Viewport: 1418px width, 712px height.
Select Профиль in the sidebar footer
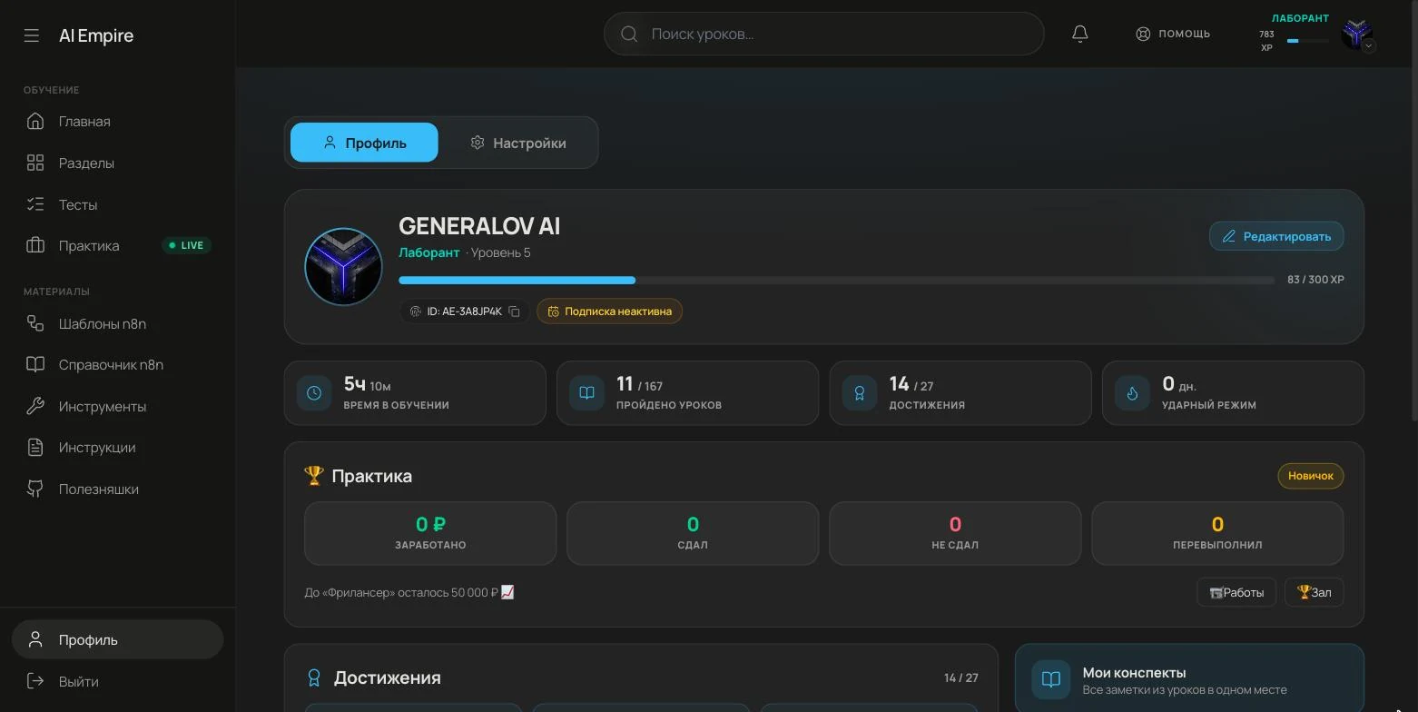pyautogui.click(x=118, y=639)
